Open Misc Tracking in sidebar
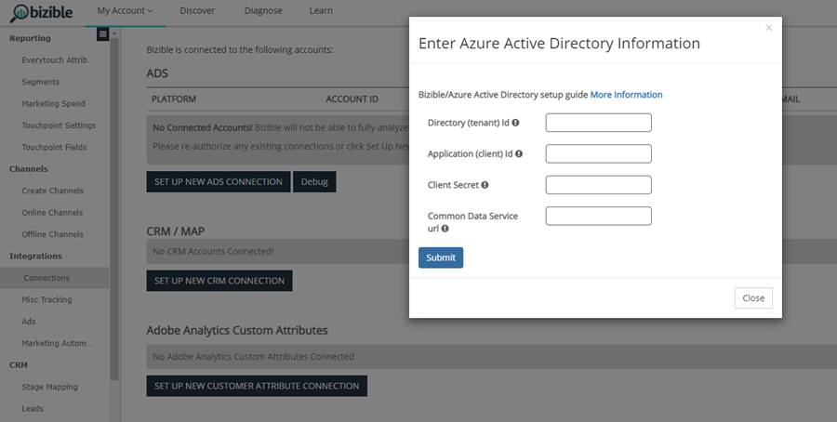Viewport: 837px width, 422px height. pos(46,300)
